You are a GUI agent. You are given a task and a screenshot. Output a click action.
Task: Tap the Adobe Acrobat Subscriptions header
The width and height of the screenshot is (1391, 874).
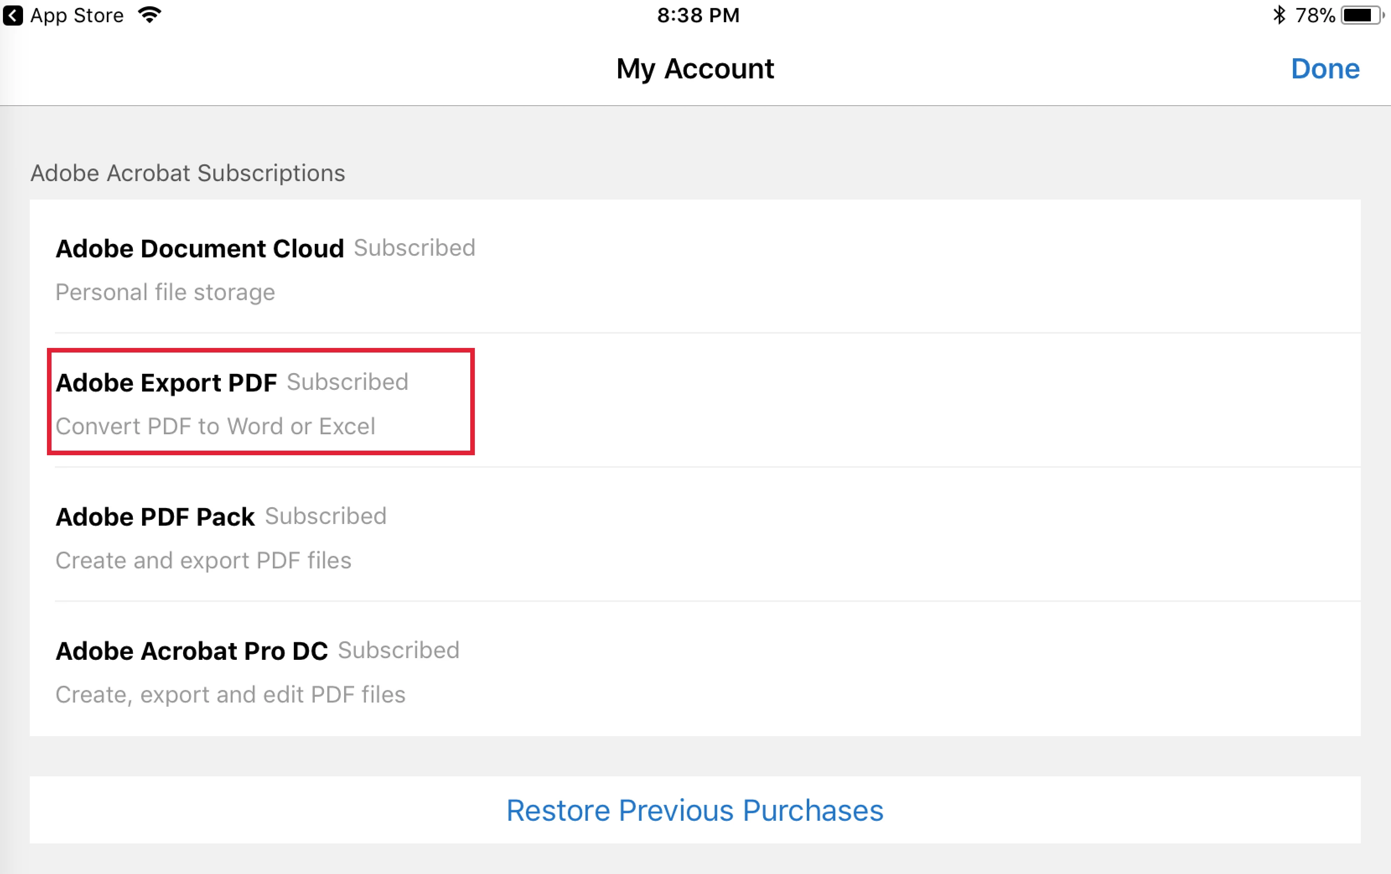[x=188, y=173]
